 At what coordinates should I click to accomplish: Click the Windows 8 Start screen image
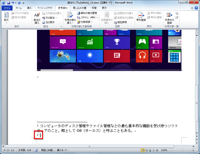pyautogui.click(x=109, y=50)
